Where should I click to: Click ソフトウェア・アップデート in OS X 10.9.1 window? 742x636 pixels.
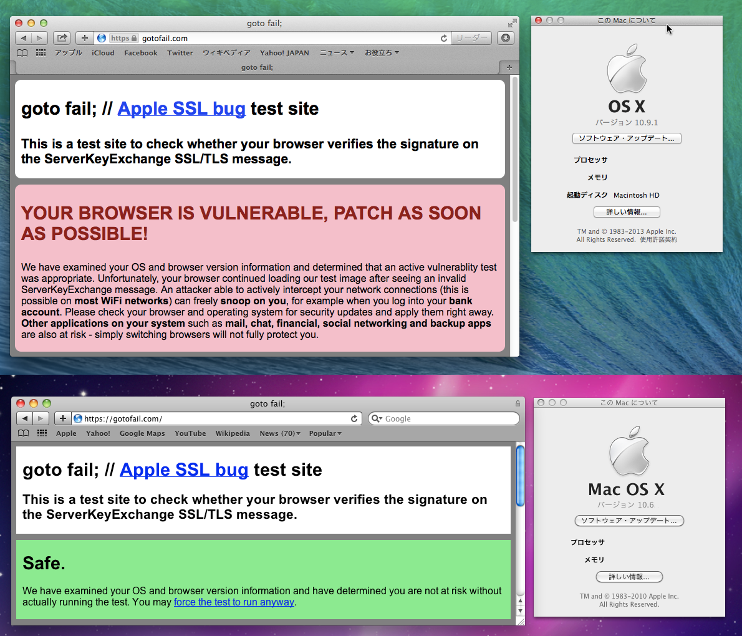coord(627,138)
